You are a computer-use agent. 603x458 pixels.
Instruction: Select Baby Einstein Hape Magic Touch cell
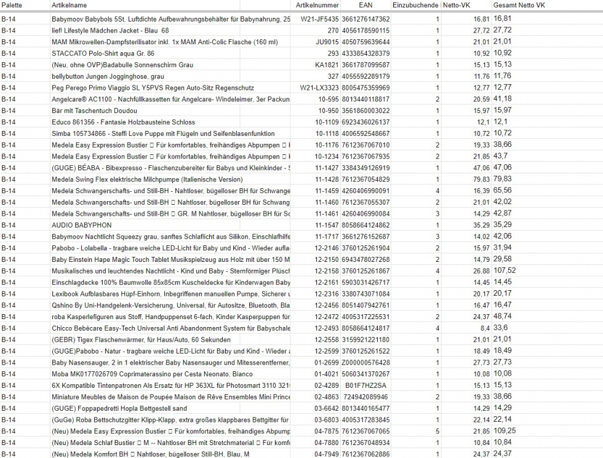(x=171, y=259)
